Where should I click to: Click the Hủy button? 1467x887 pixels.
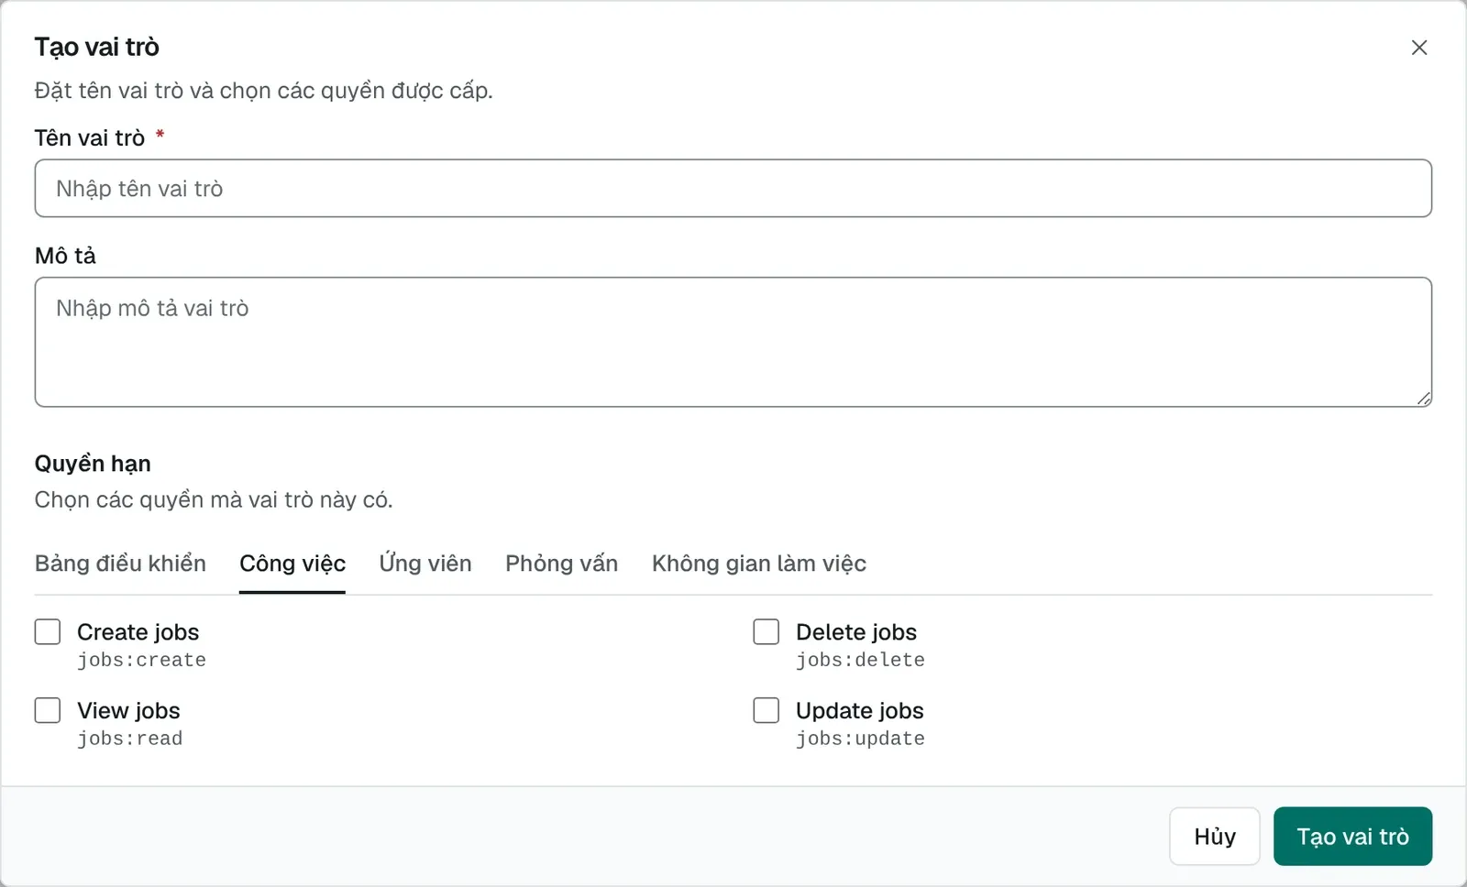click(x=1215, y=837)
